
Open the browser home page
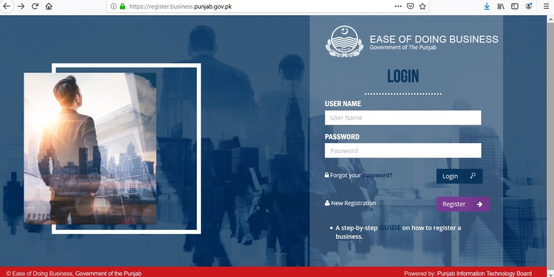49,7
